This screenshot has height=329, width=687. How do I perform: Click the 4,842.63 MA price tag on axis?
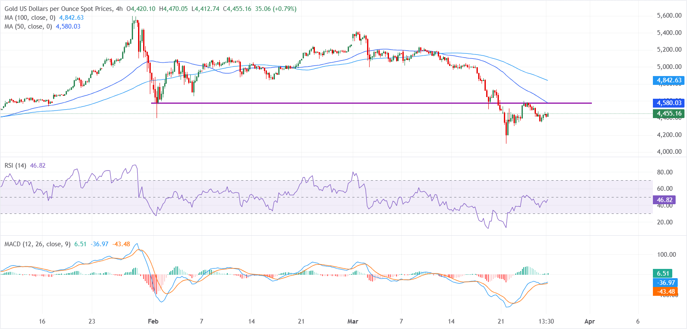click(x=669, y=80)
